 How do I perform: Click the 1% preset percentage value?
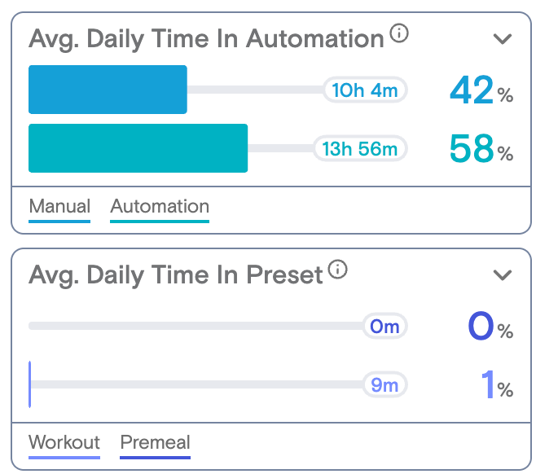[497, 384]
